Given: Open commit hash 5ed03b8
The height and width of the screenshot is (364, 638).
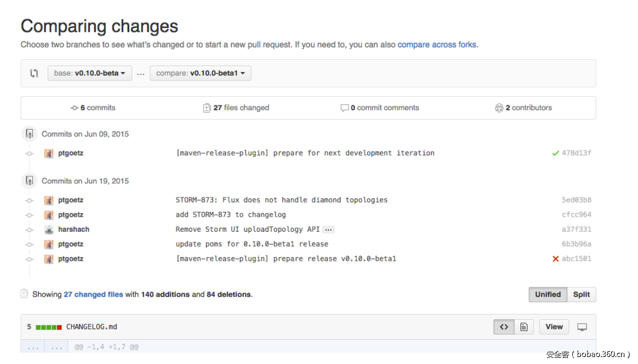Looking at the screenshot, I should click(576, 200).
